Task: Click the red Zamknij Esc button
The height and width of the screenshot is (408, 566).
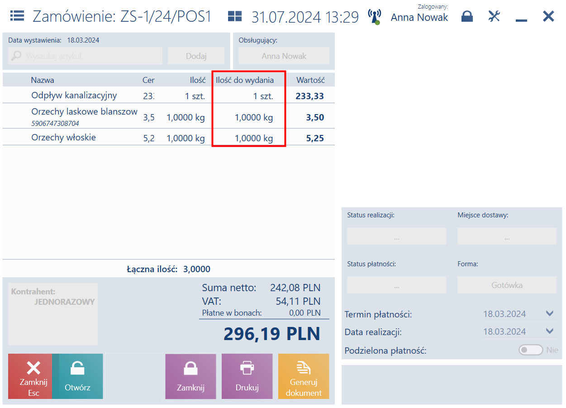Action: [30, 376]
